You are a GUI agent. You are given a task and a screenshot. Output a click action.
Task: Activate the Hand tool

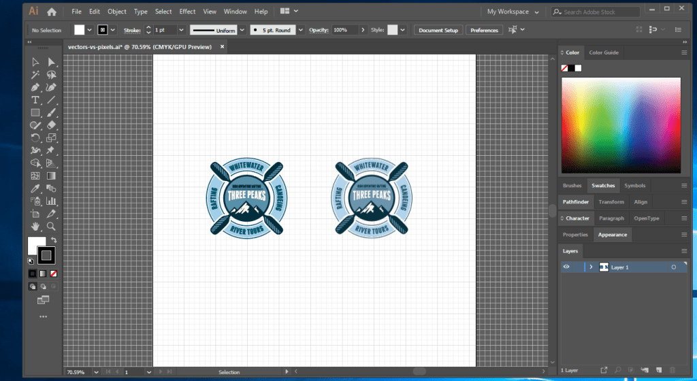(x=35, y=225)
